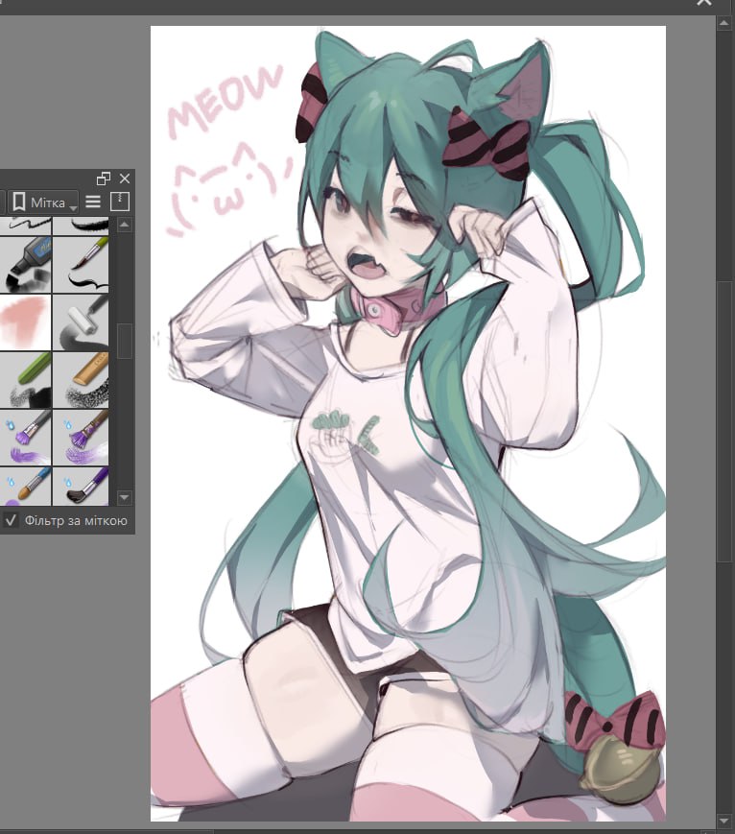Screen dimensions: 735x834
Task: Choose the pink soft blender brush preset
Action: [x=25, y=322]
